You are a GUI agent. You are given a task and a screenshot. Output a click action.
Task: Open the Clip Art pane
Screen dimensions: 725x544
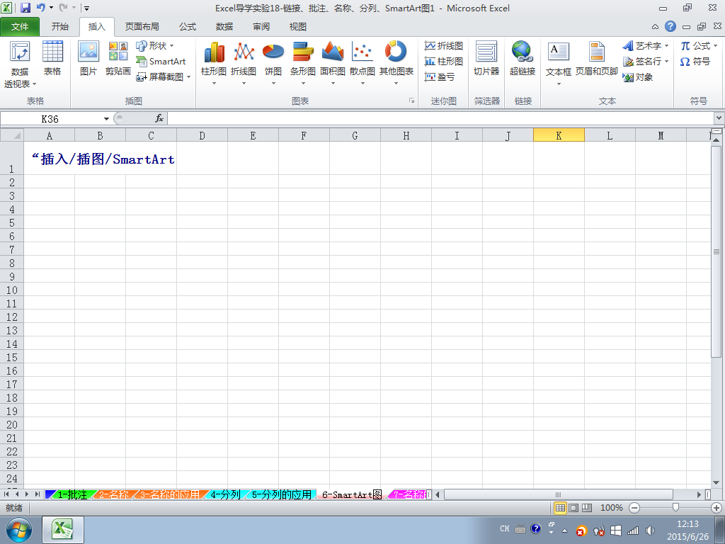tap(118, 58)
